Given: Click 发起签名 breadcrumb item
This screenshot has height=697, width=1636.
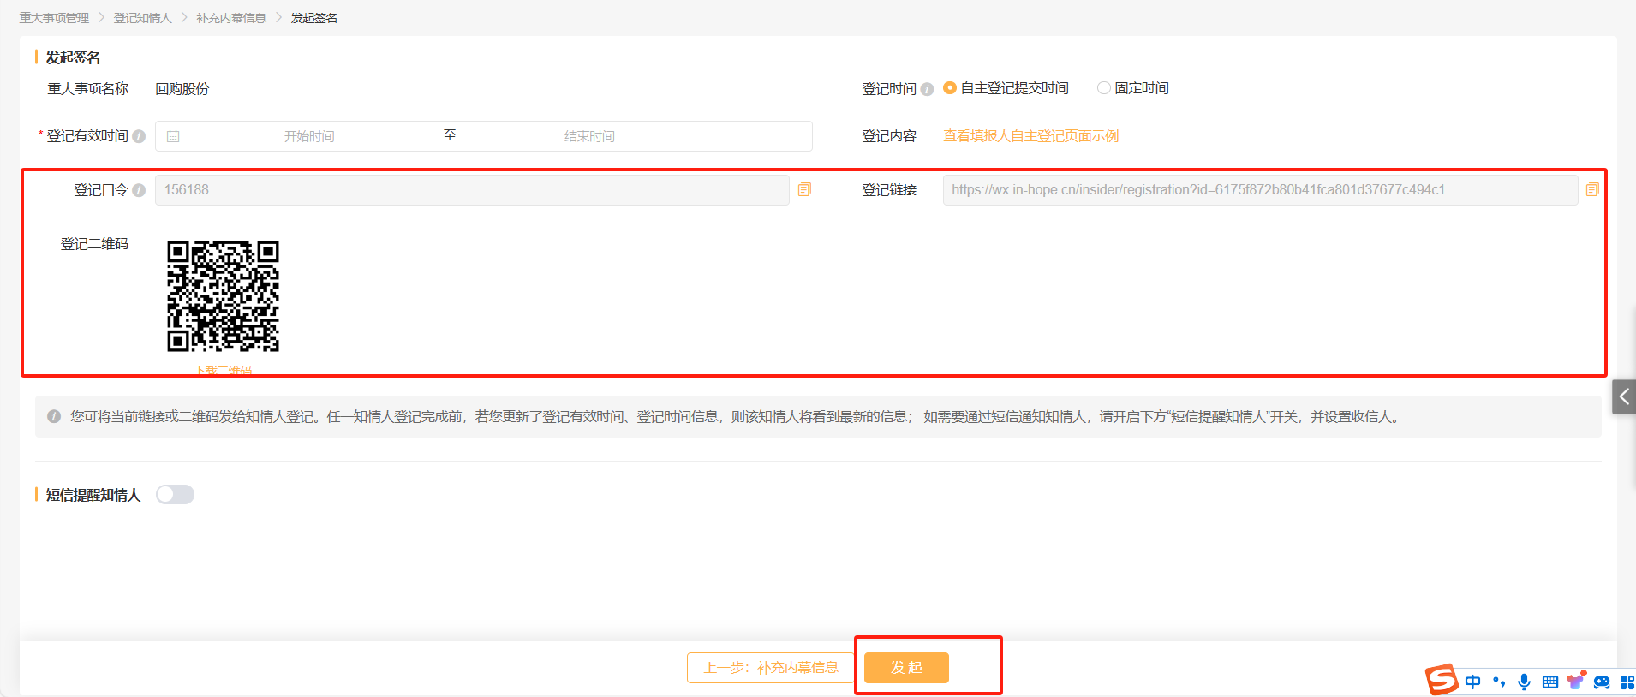Looking at the screenshot, I should (x=314, y=18).
